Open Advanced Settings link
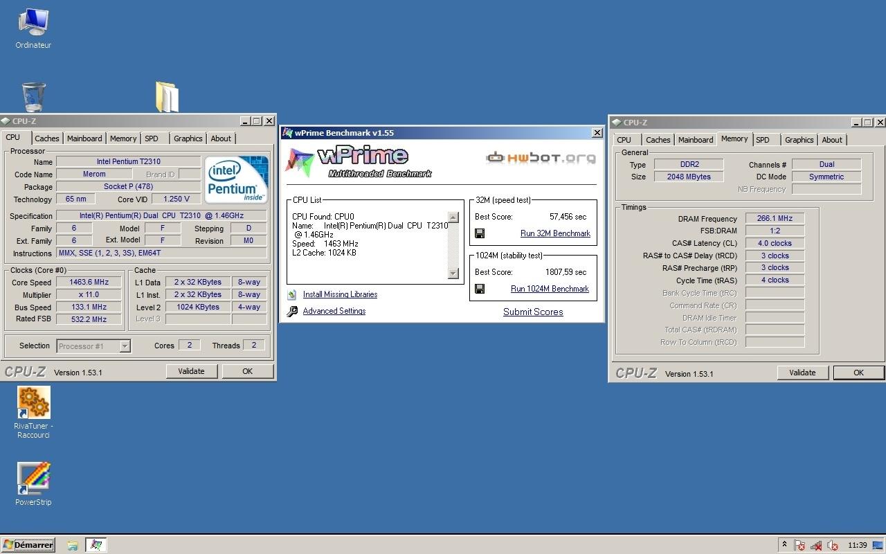886x554 pixels. 334,311
